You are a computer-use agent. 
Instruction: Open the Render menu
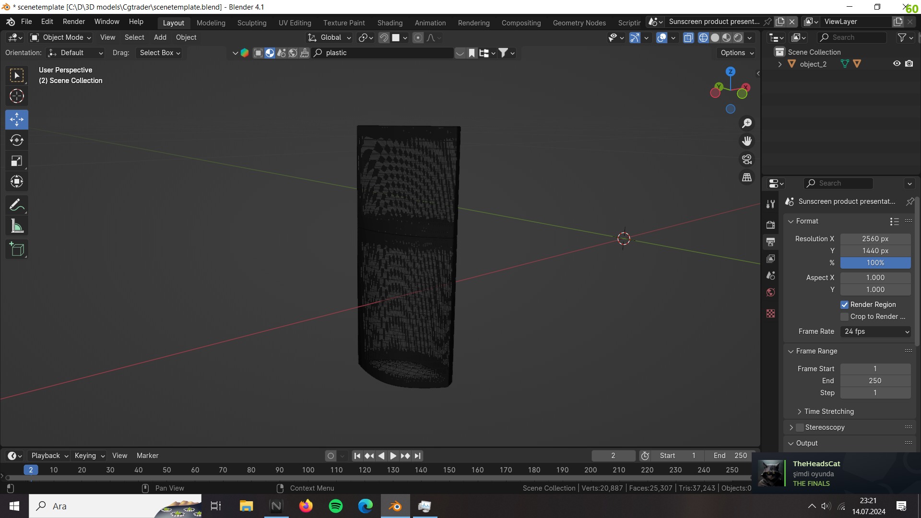[x=74, y=22]
